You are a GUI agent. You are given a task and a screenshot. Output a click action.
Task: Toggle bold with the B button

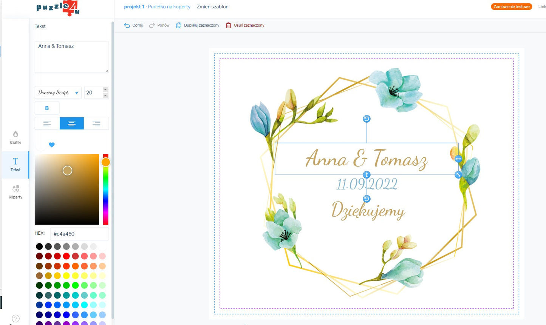coord(47,108)
